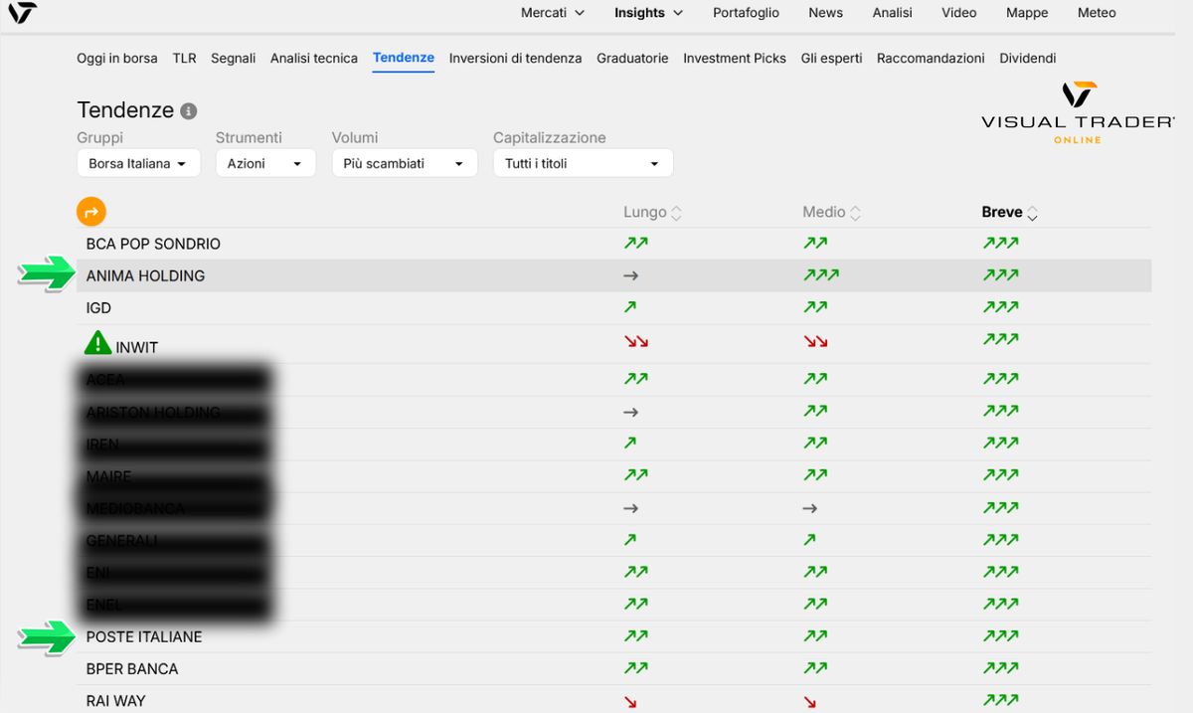Open the Insights menu in the top bar
The image size is (1193, 713).
tap(647, 13)
